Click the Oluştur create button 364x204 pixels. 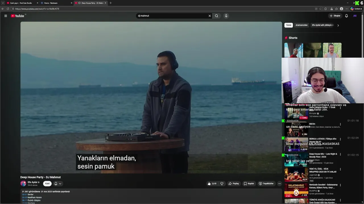point(335,16)
